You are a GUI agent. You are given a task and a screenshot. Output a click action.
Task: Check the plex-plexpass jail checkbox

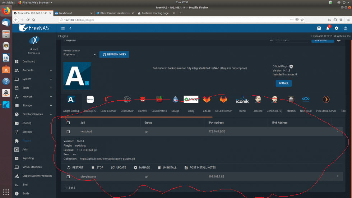pos(68,177)
